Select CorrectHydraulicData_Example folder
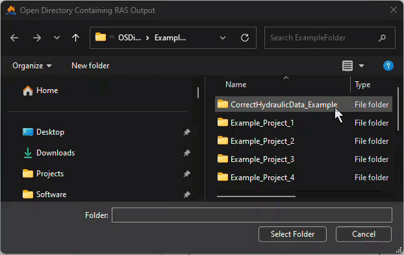Image resolution: width=404 pixels, height=255 pixels. point(303,104)
